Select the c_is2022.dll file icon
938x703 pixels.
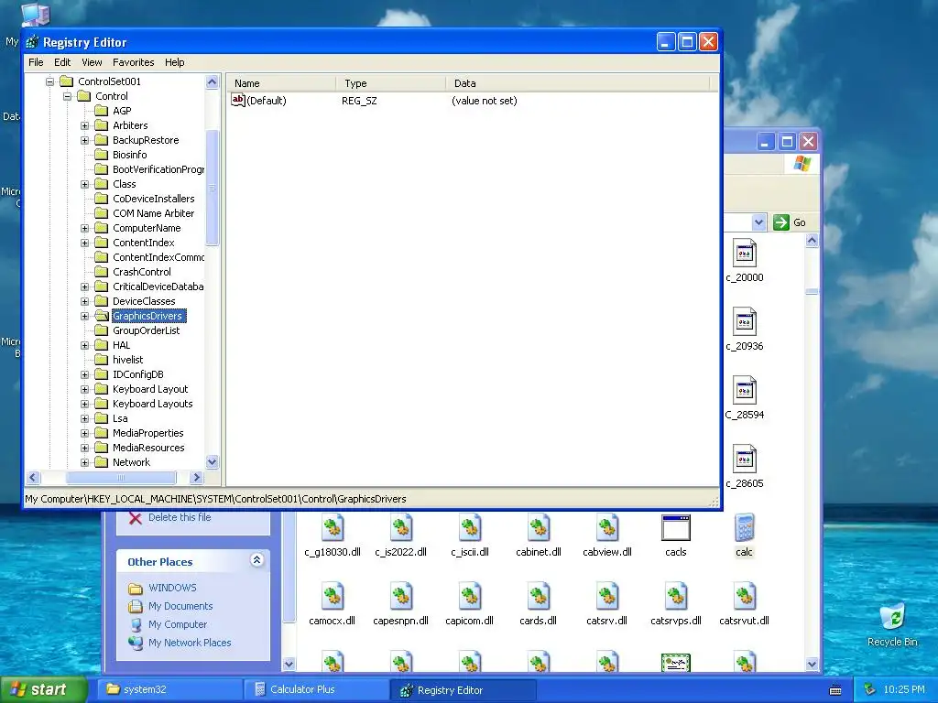click(401, 528)
